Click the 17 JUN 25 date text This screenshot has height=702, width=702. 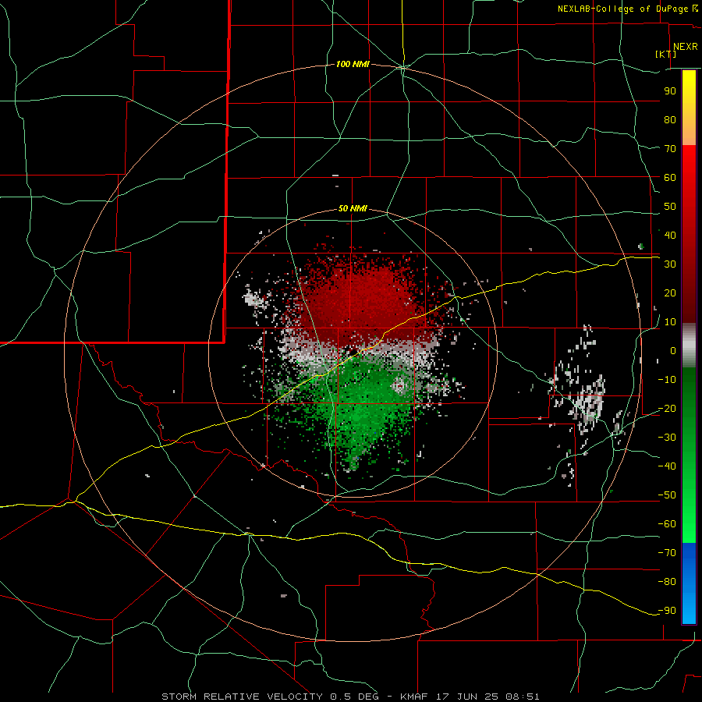click(x=467, y=697)
